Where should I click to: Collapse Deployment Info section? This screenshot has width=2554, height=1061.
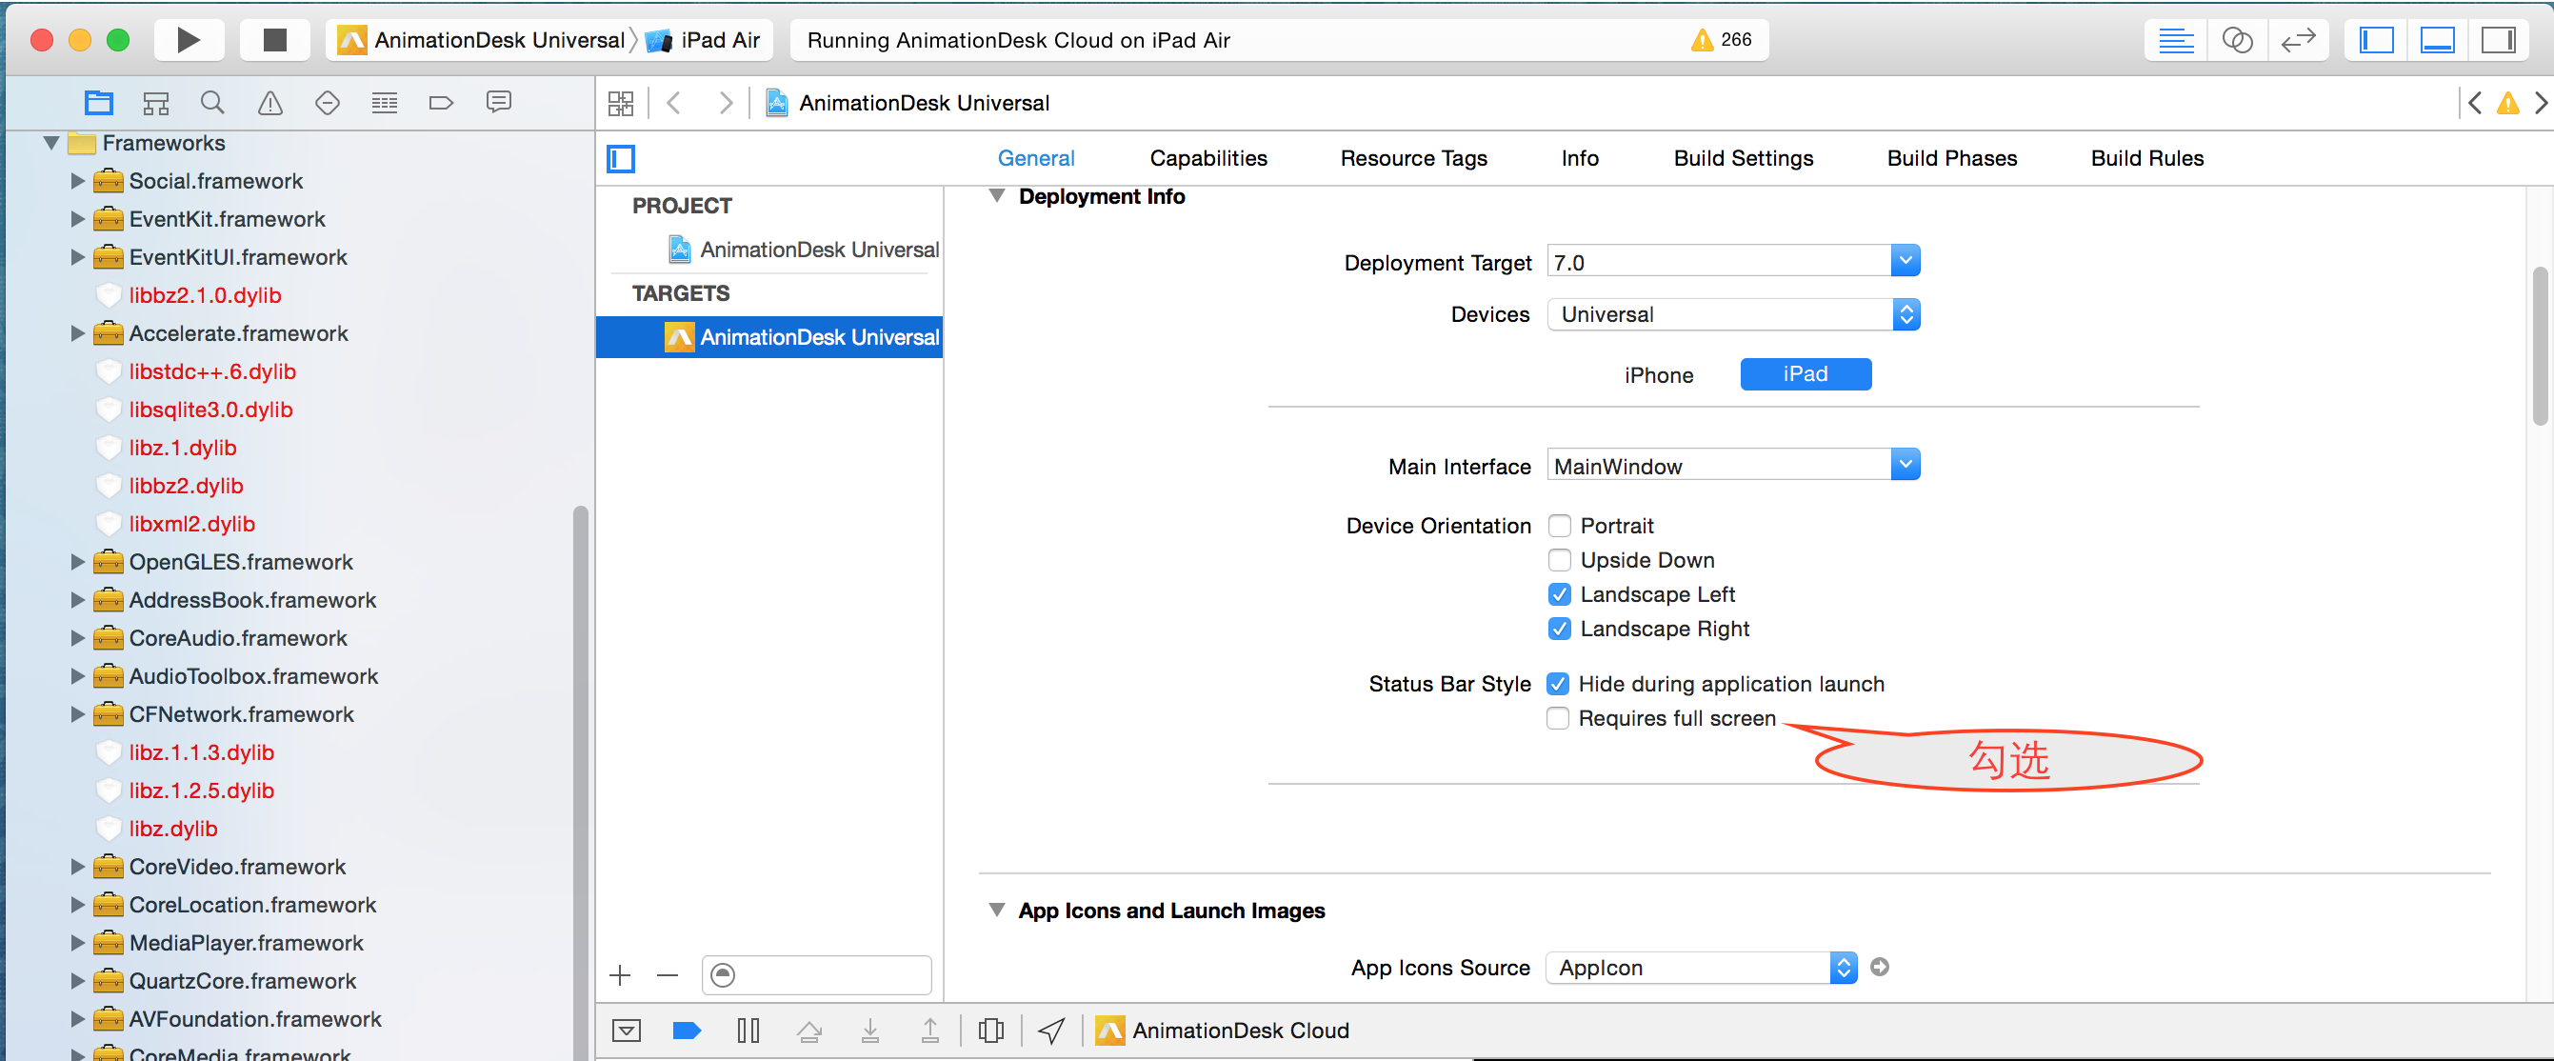996,196
